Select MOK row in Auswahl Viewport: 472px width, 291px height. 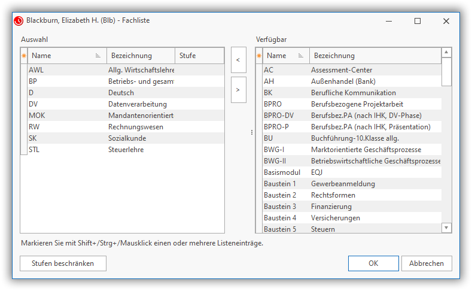pyautogui.click(x=126, y=116)
